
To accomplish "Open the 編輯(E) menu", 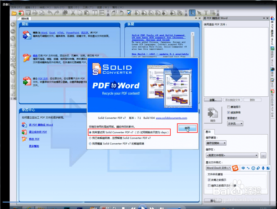I will point(30,7).
